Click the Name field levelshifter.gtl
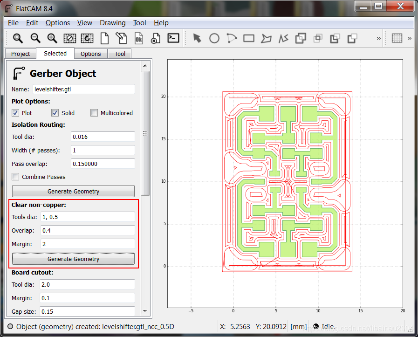Viewport: 418px width, 337px height. click(84, 89)
